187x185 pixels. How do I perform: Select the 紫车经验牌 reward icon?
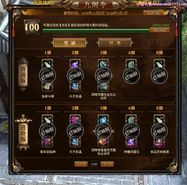click(47, 142)
